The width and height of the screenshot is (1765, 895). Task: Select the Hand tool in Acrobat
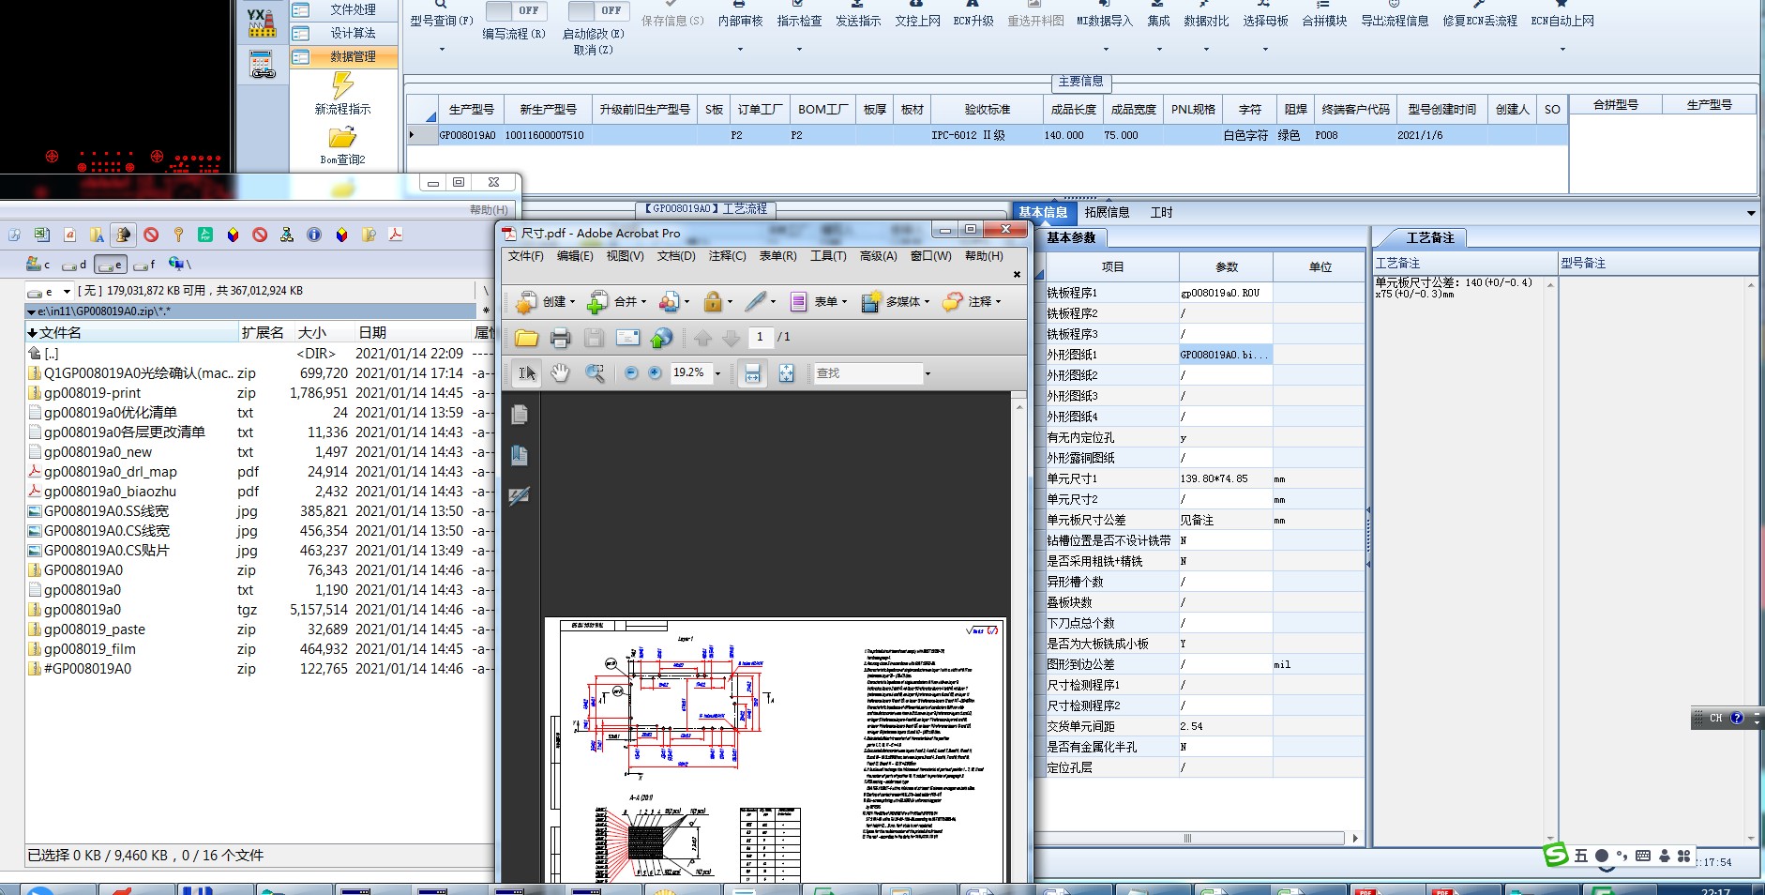pos(560,373)
